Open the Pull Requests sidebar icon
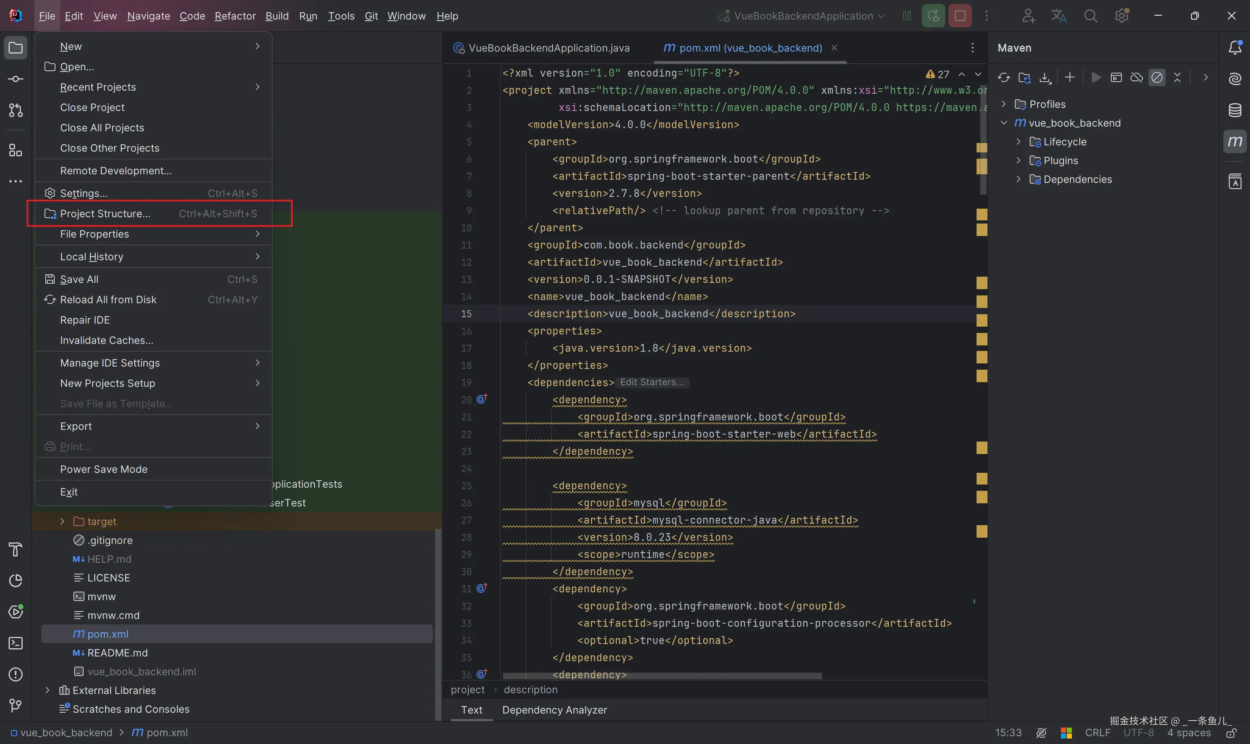The image size is (1250, 744). [16, 110]
